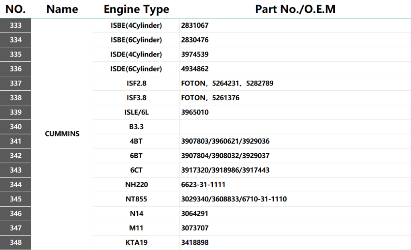Select the 3907804/3908032/3929037 cell
411x250 pixels.
pos(295,156)
